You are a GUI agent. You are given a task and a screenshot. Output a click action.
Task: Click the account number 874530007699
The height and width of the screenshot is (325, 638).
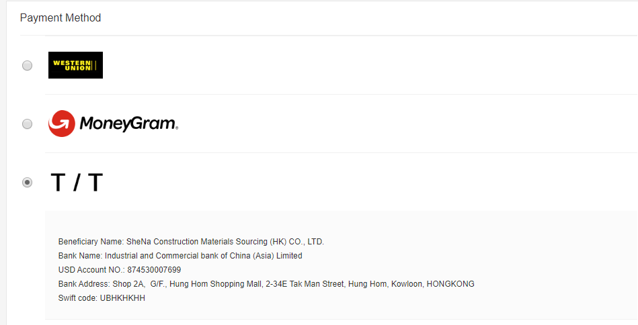click(154, 270)
